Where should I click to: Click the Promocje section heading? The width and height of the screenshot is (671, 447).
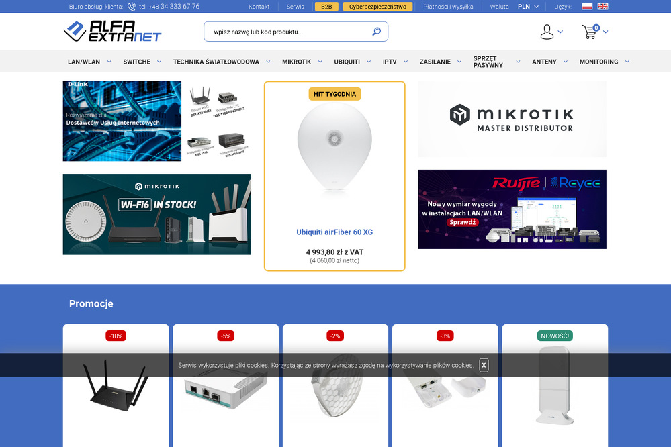pyautogui.click(x=91, y=303)
